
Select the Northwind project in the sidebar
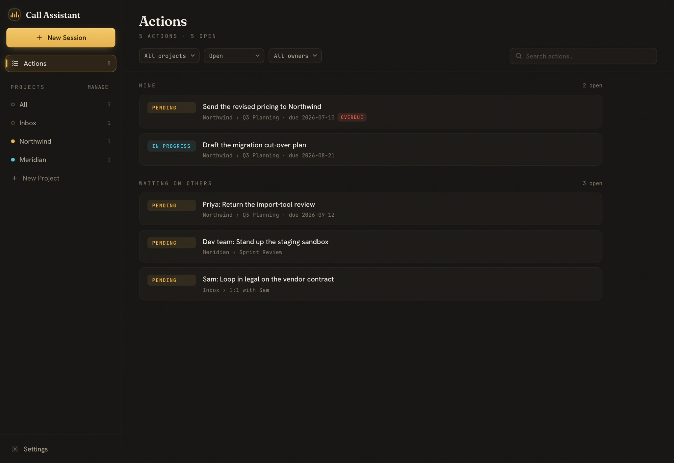61,141
